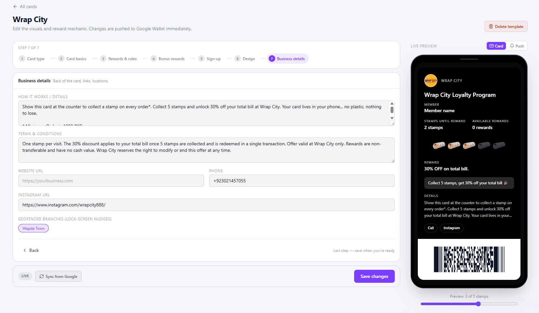Click step number 3 circle for Rewards & rules

103,59
